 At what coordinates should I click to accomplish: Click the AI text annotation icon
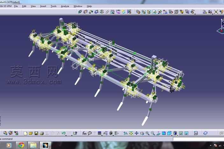(x=176, y=12)
